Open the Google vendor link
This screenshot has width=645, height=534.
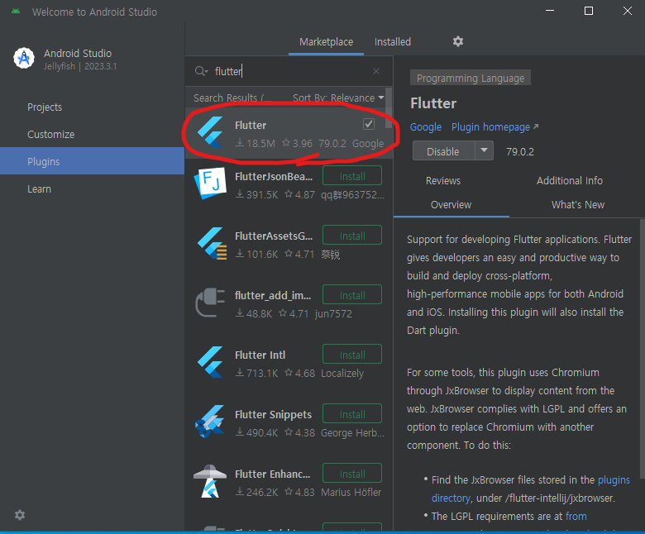point(425,127)
